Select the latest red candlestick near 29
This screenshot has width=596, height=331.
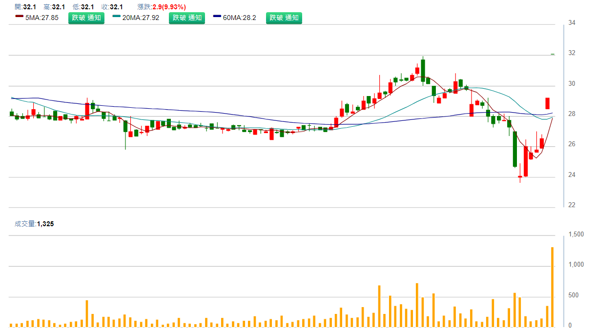(x=548, y=103)
